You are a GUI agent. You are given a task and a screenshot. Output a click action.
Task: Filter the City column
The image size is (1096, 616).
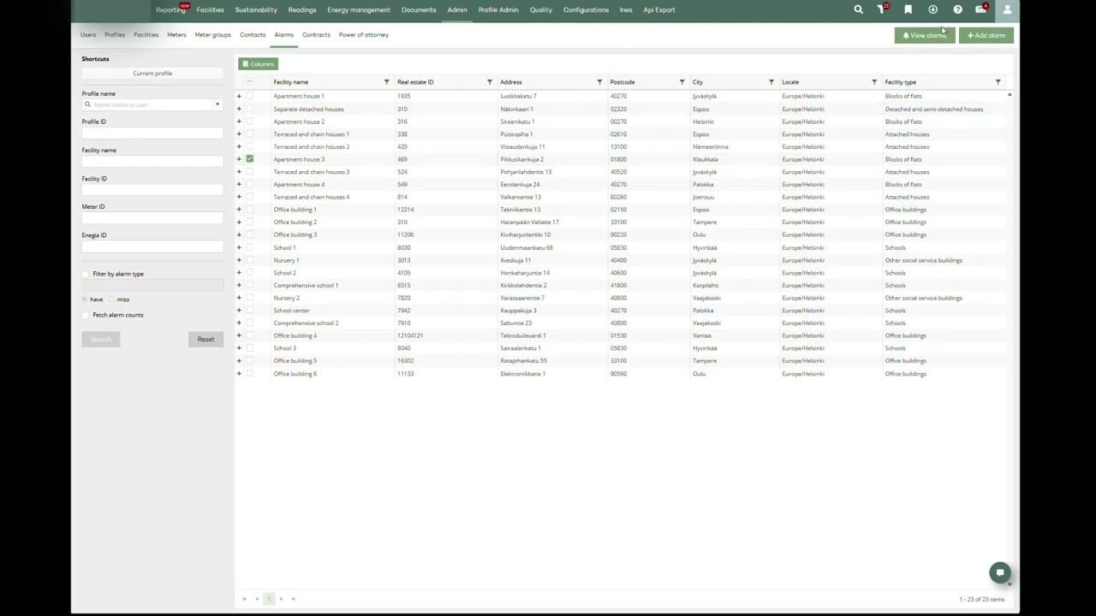coord(771,82)
